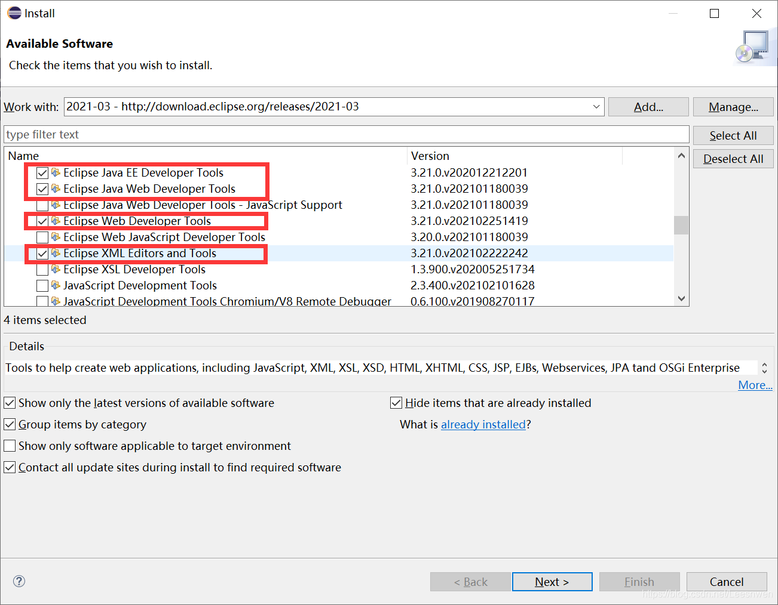Check Eclipse XSL Developer Tools checkbox
The width and height of the screenshot is (778, 605).
tap(42, 270)
